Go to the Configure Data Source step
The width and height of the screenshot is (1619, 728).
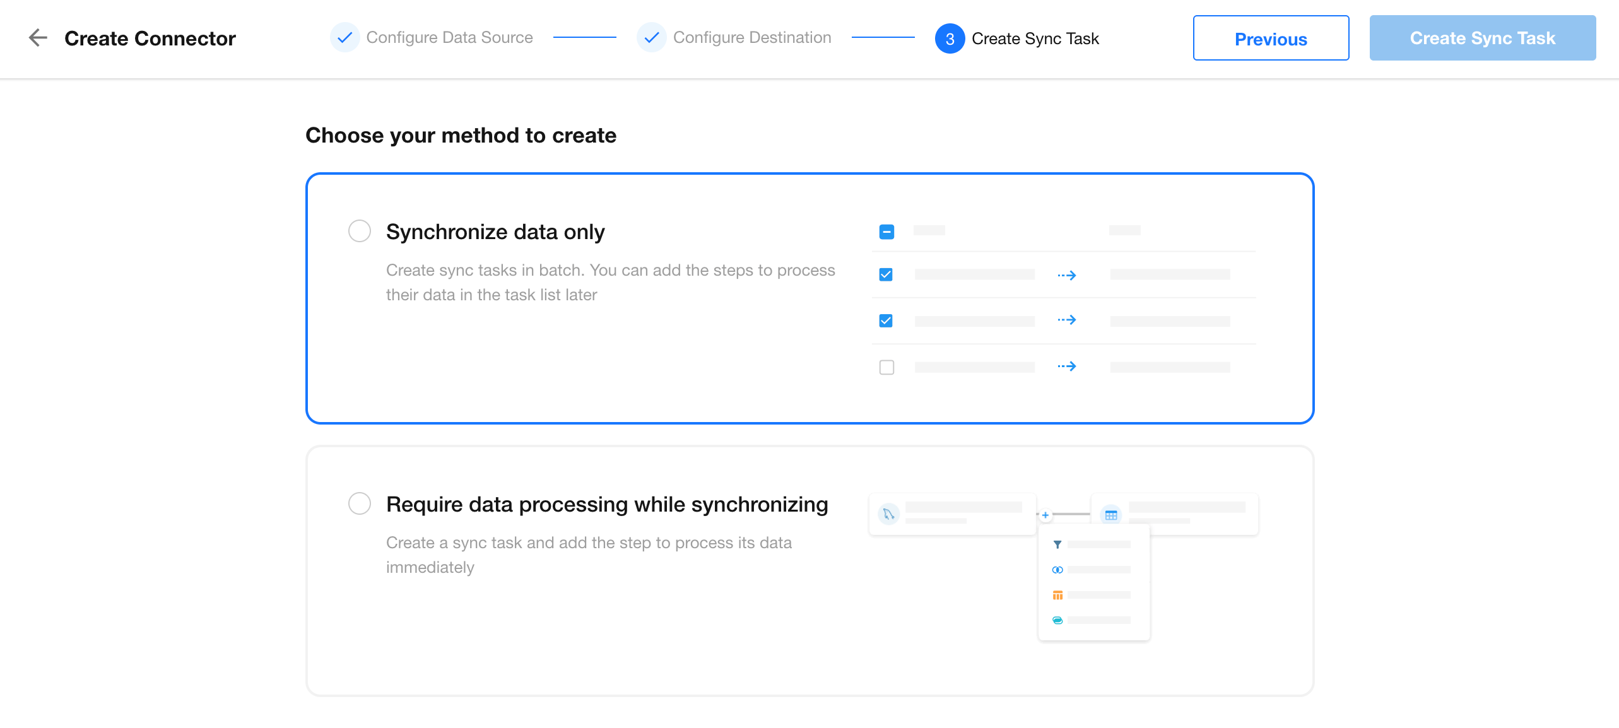pyautogui.click(x=449, y=38)
